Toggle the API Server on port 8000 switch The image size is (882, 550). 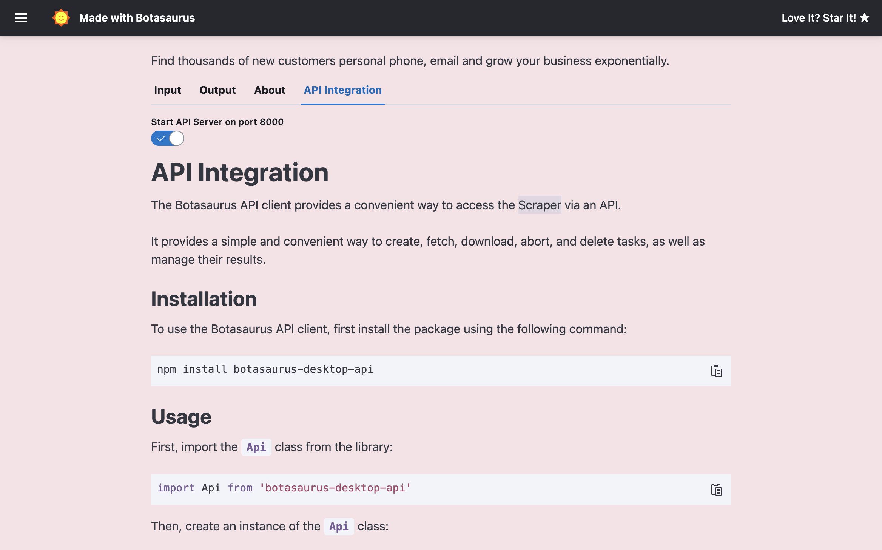click(168, 138)
